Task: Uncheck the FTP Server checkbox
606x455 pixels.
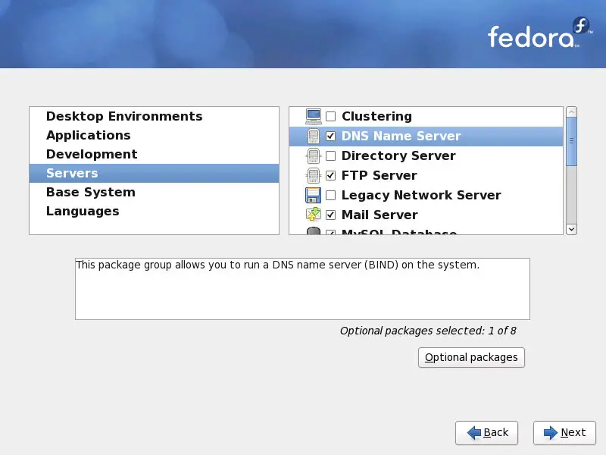Action: click(331, 176)
